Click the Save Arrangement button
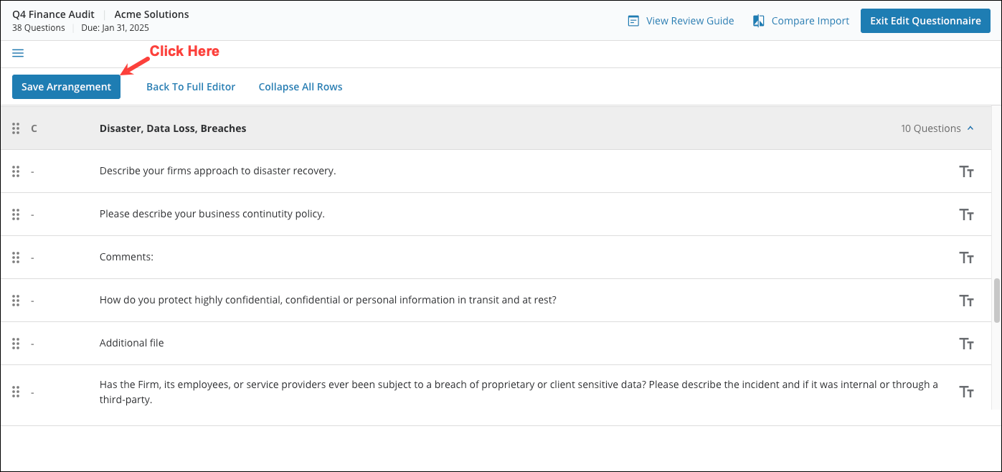The width and height of the screenshot is (1002, 472). point(66,86)
